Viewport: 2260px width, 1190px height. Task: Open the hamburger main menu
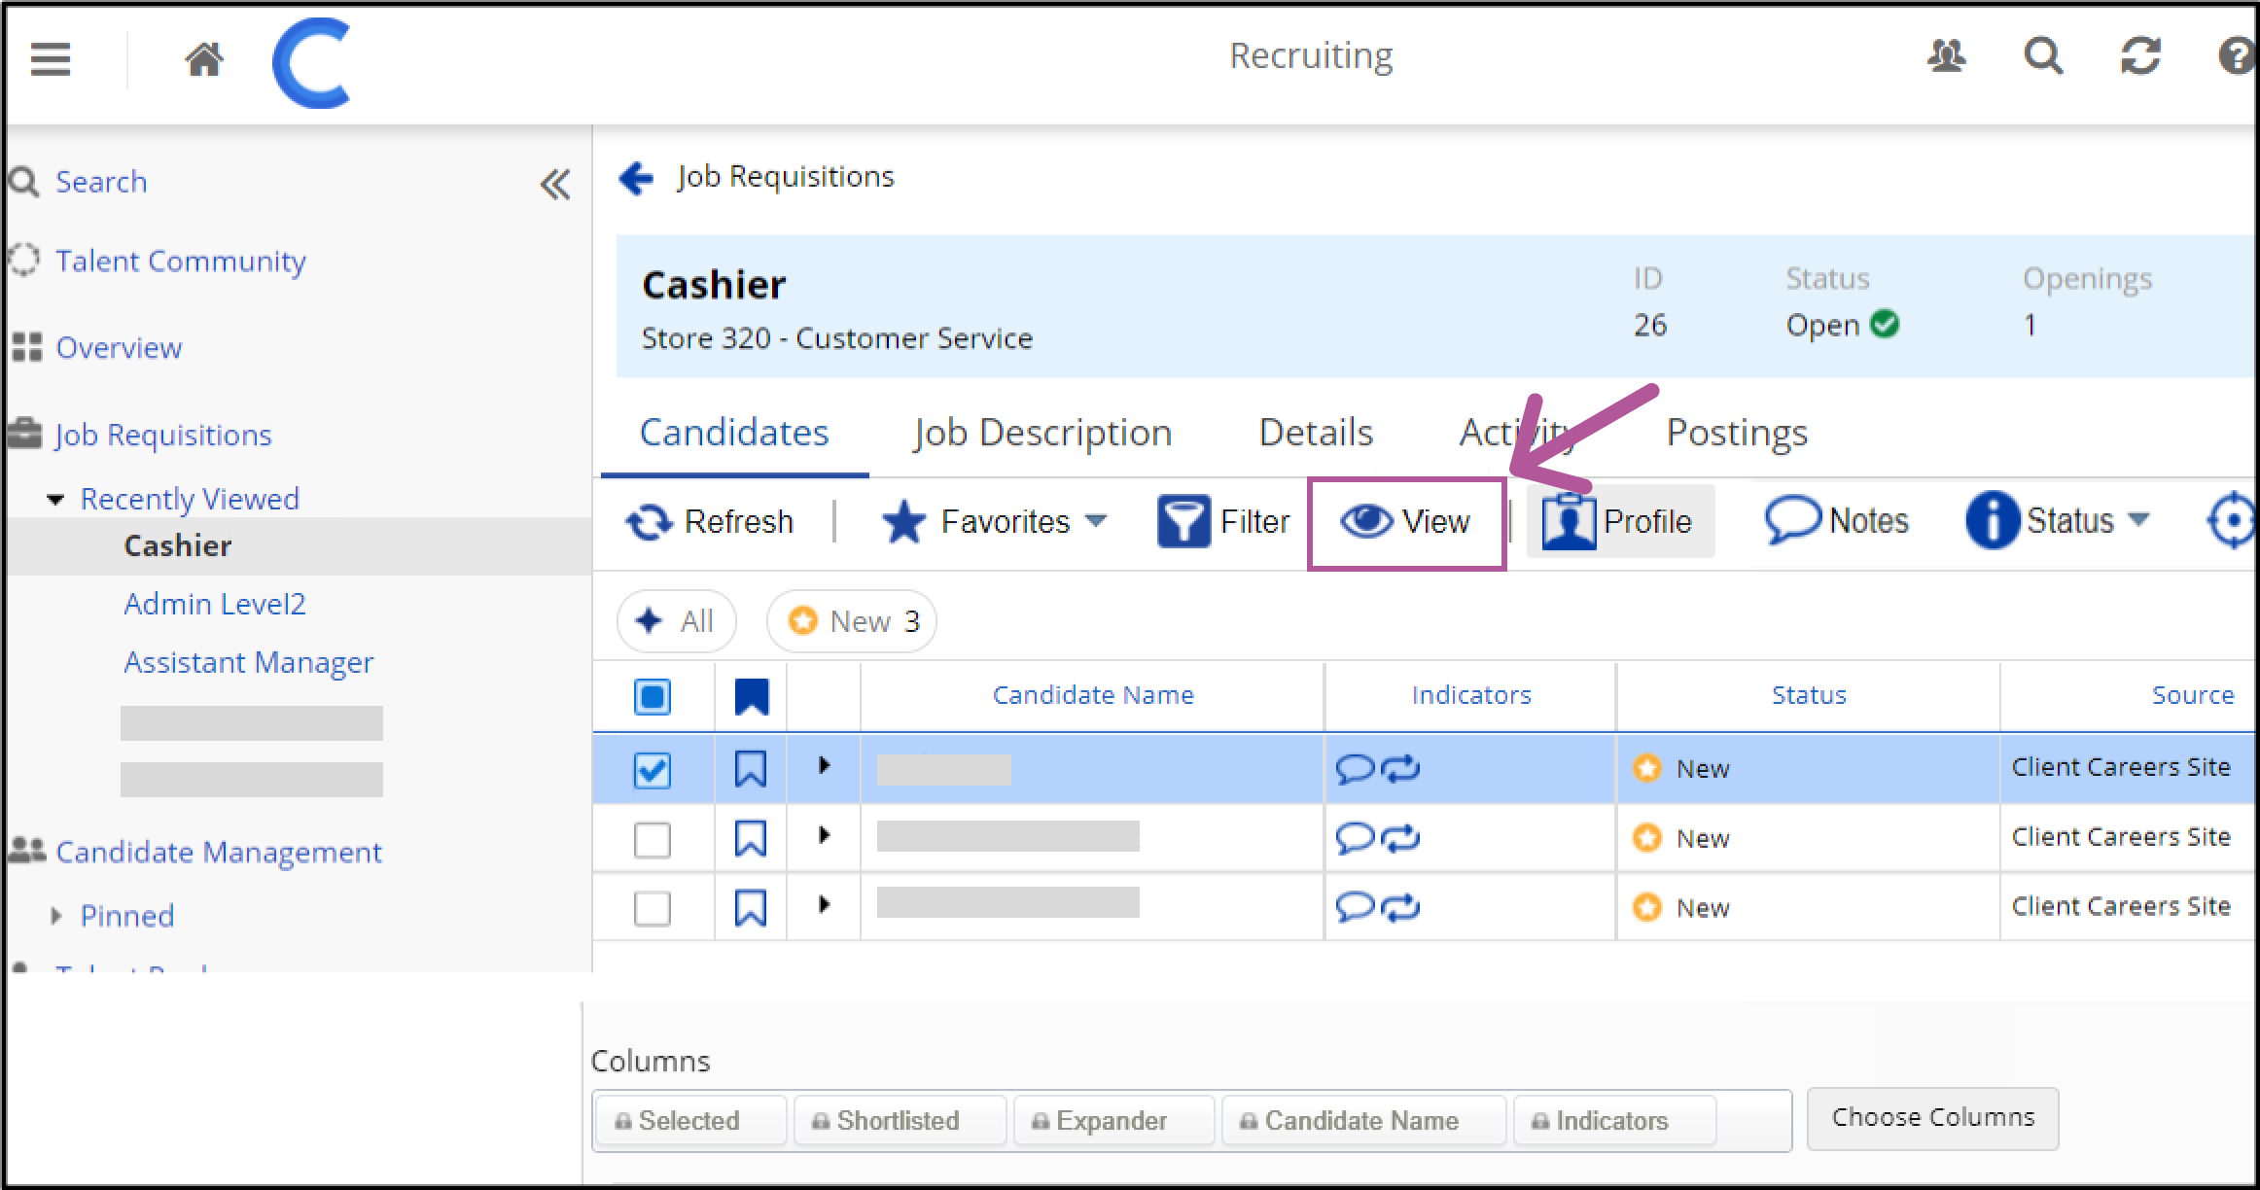51,59
